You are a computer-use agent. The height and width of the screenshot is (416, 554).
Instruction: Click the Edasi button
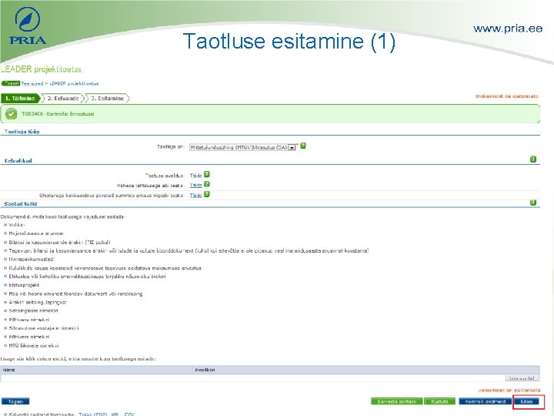click(x=526, y=401)
